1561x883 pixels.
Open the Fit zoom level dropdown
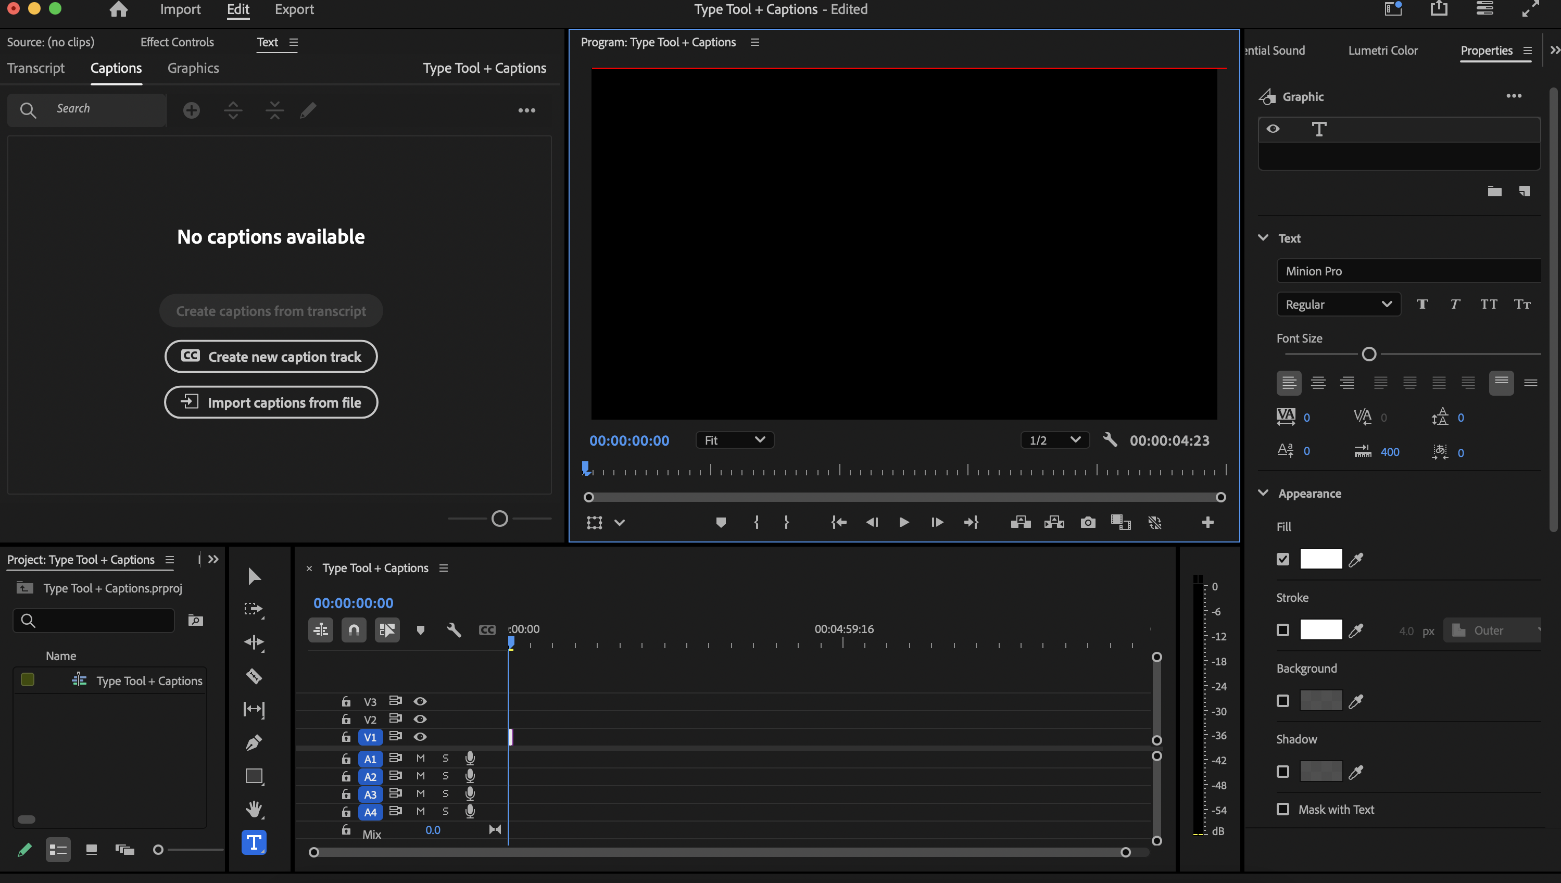click(734, 440)
